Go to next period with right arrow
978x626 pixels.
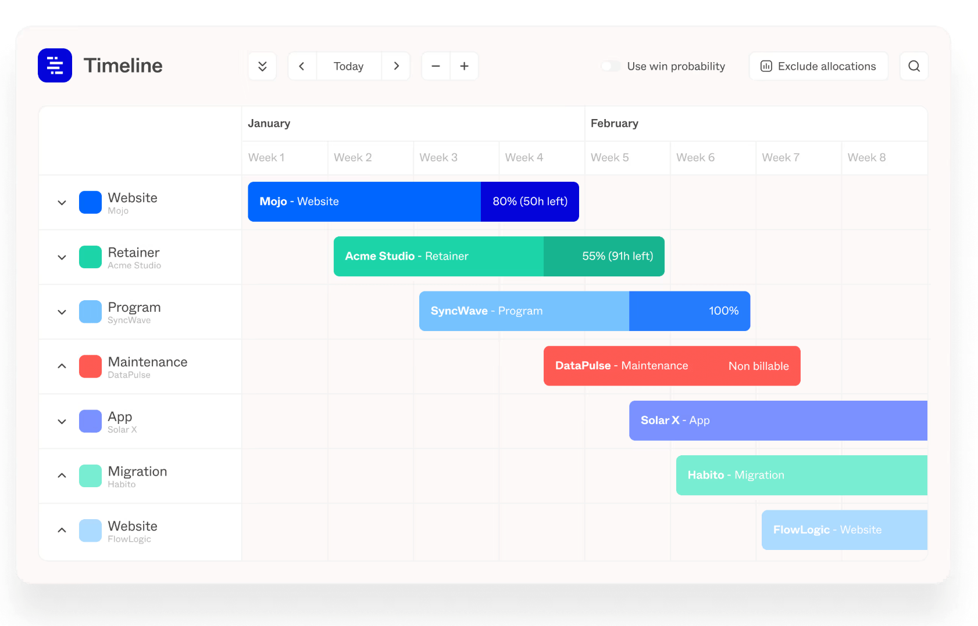click(396, 66)
